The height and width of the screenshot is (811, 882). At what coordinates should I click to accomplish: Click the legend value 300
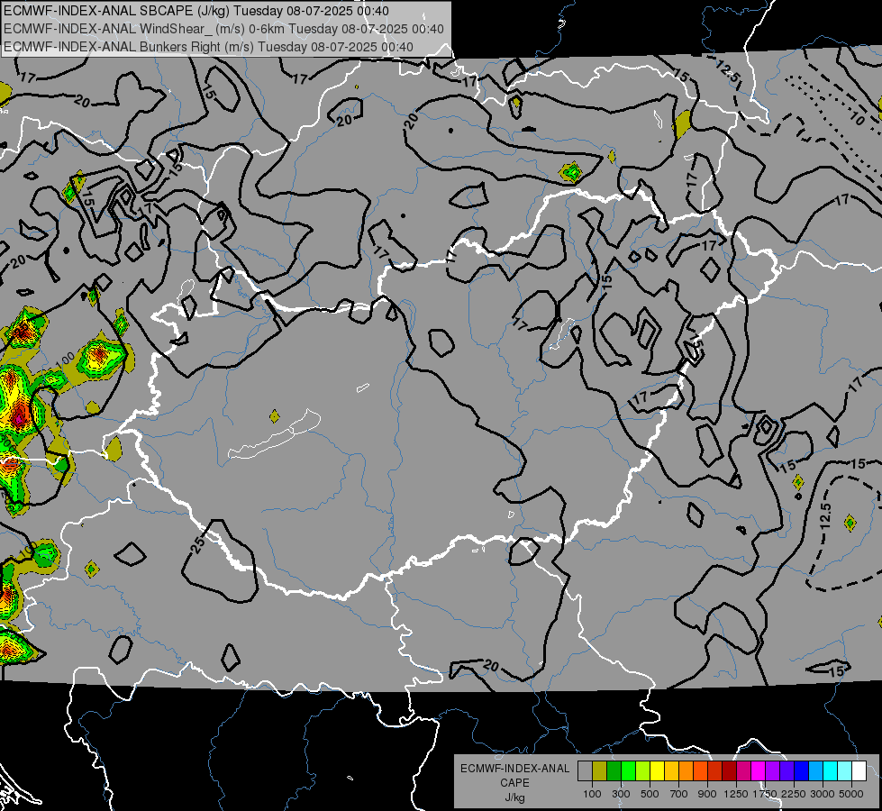[621, 794]
